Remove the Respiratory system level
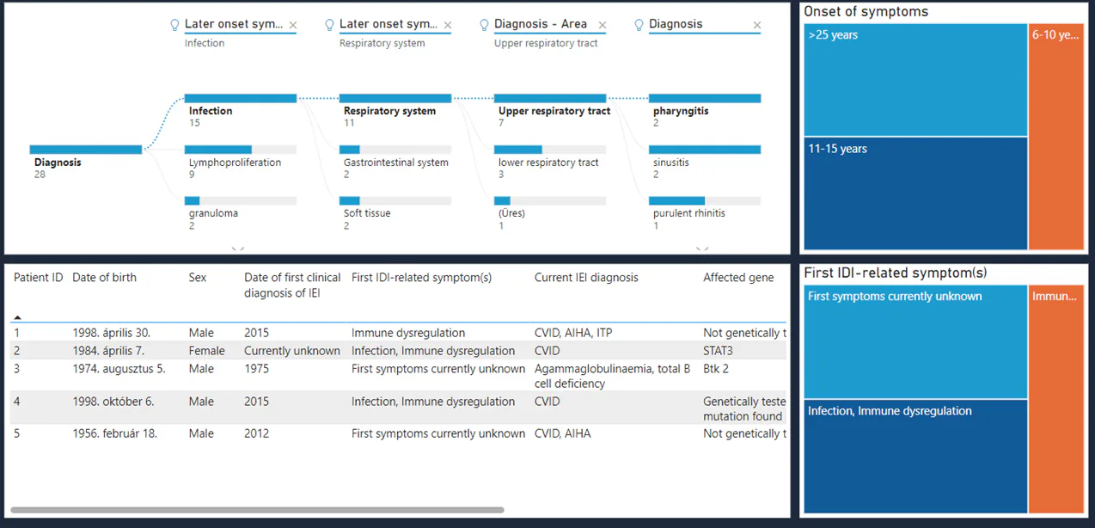This screenshot has height=528, width=1095. [448, 25]
